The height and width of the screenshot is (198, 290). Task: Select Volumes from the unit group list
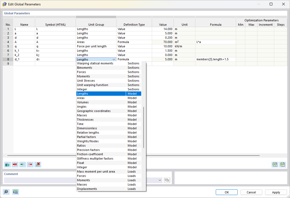point(109,102)
